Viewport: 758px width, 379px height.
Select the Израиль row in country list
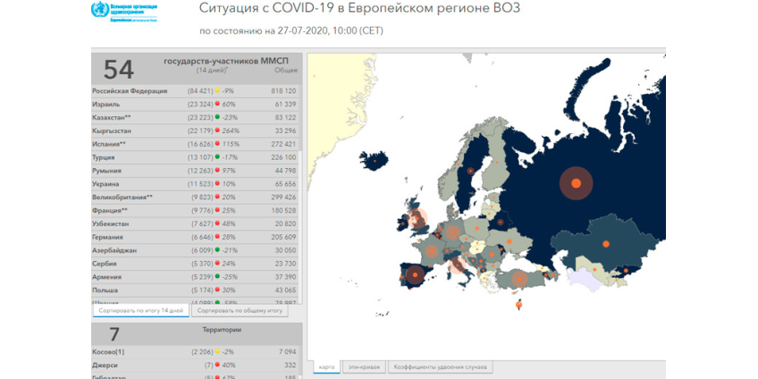click(x=196, y=105)
